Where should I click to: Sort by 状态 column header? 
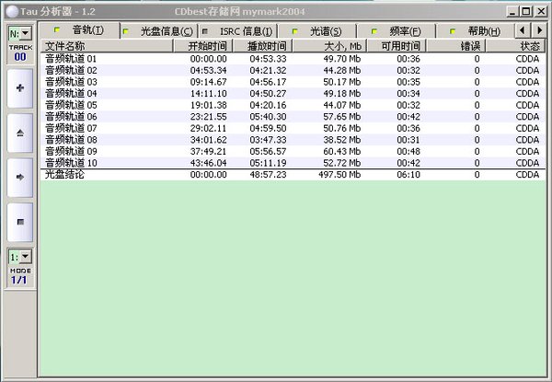(x=516, y=46)
